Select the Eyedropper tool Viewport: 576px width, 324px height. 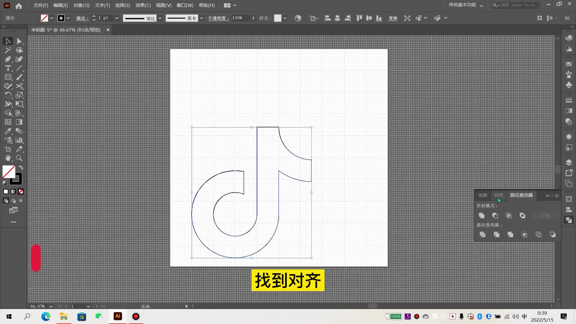[x=8, y=131]
